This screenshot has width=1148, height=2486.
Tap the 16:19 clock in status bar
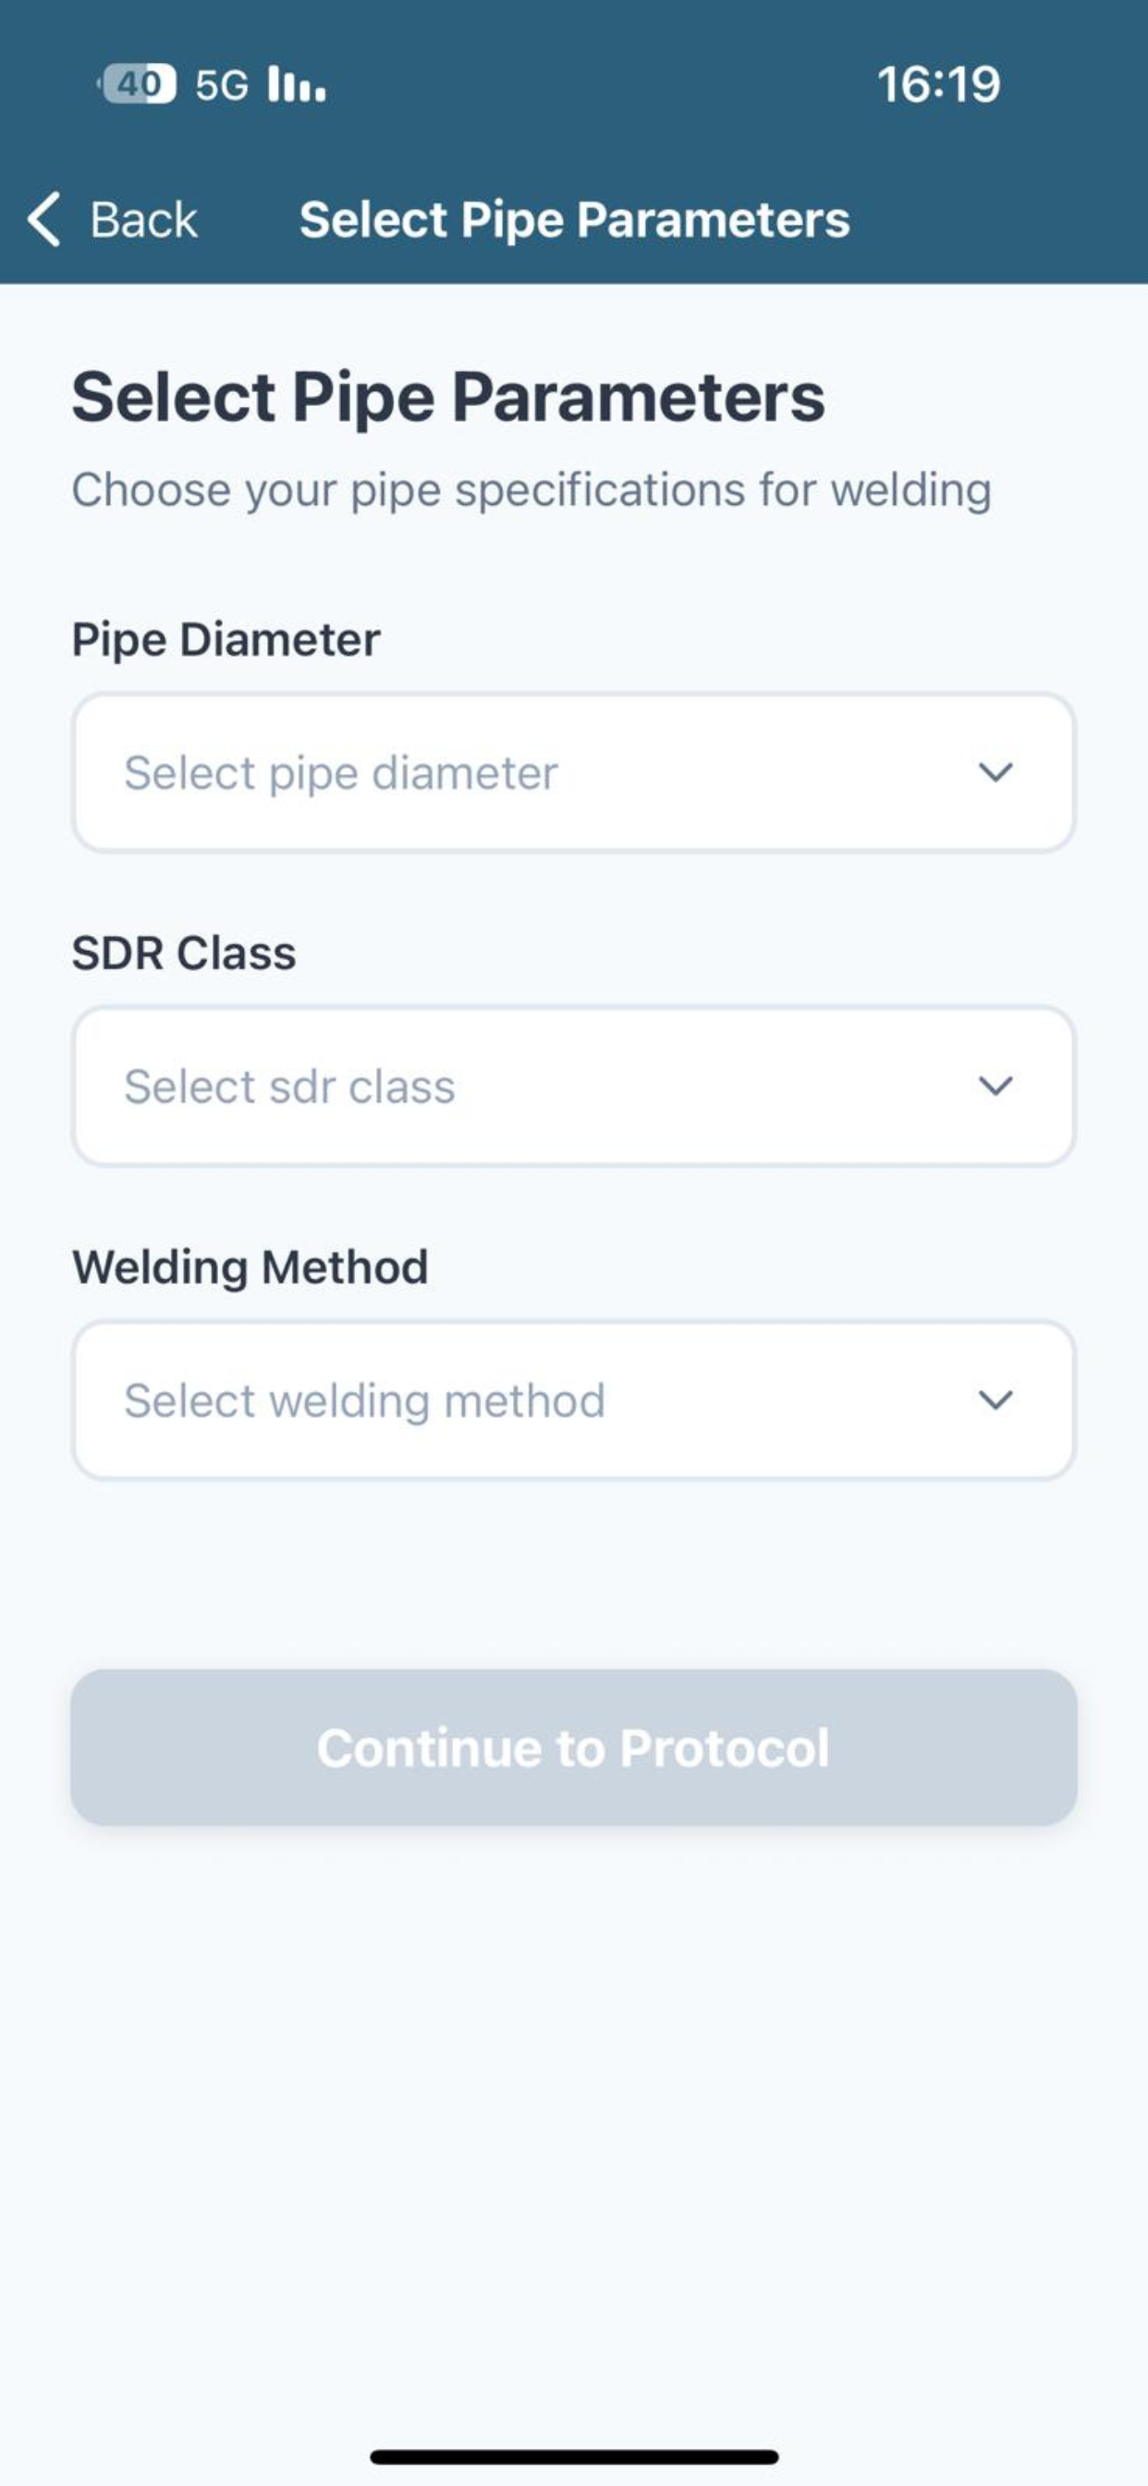[939, 84]
